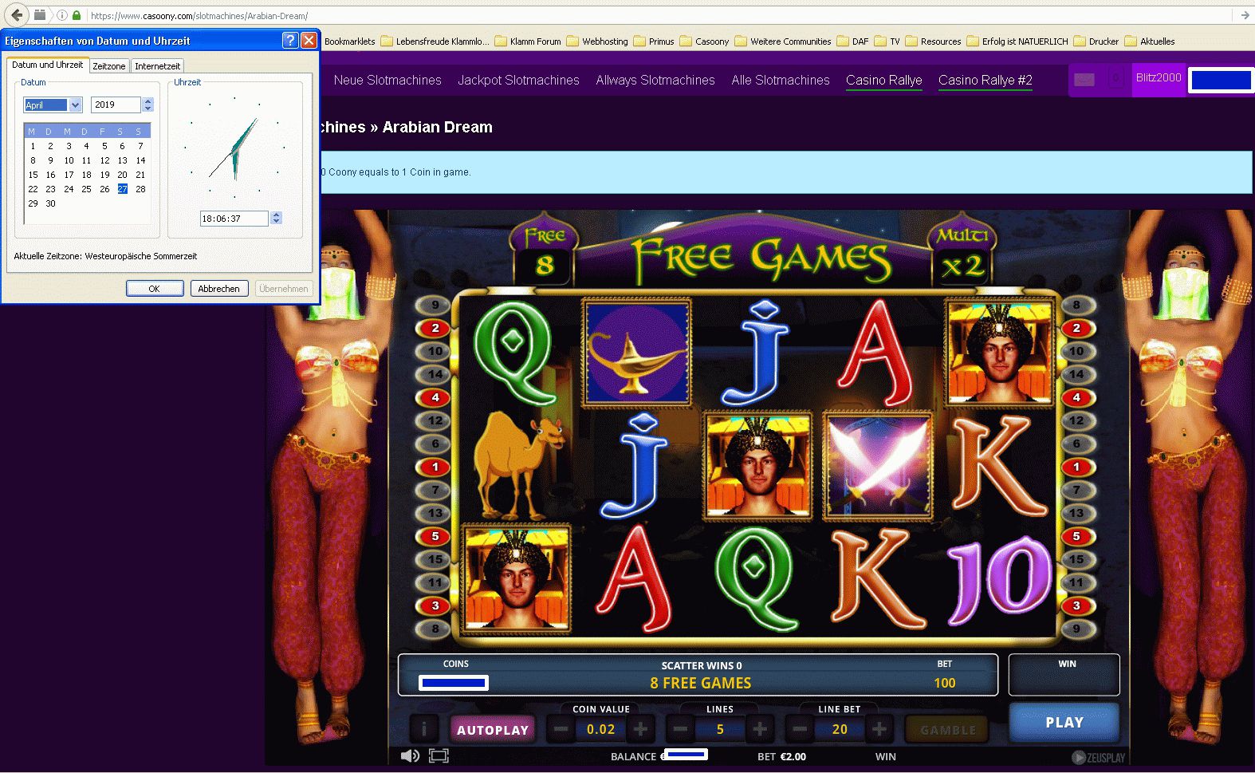Open DAF bookmark folder

852,41
